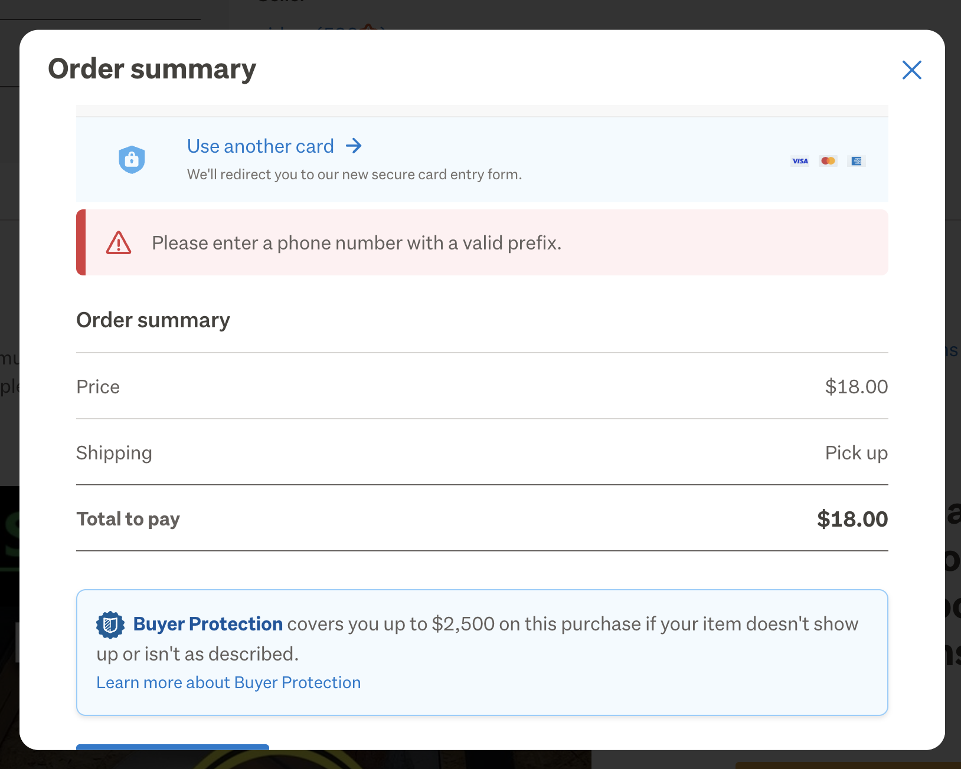Viewport: 961px width, 769px height.
Task: Click the Pick up shipping value
Action: [856, 453]
